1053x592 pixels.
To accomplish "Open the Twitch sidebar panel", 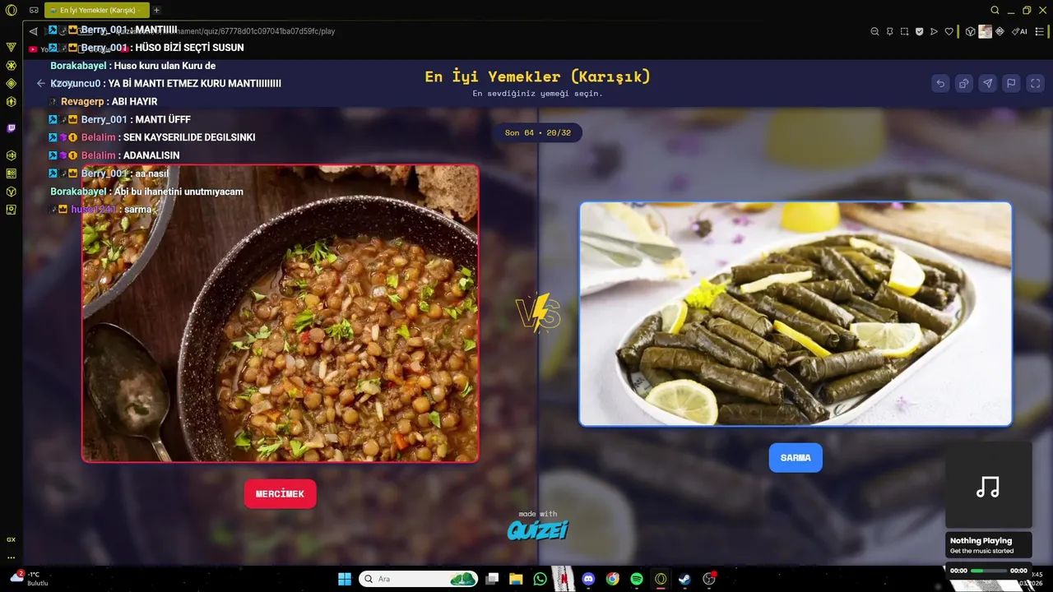I will pos(12,128).
